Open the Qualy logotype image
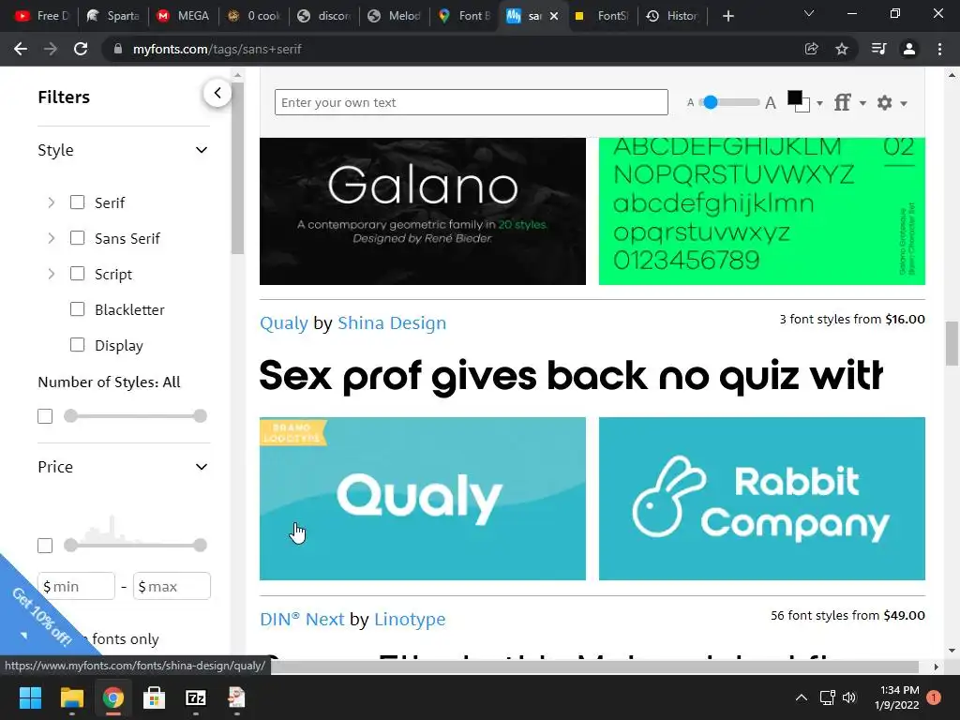This screenshot has height=720, width=960. pos(423,499)
